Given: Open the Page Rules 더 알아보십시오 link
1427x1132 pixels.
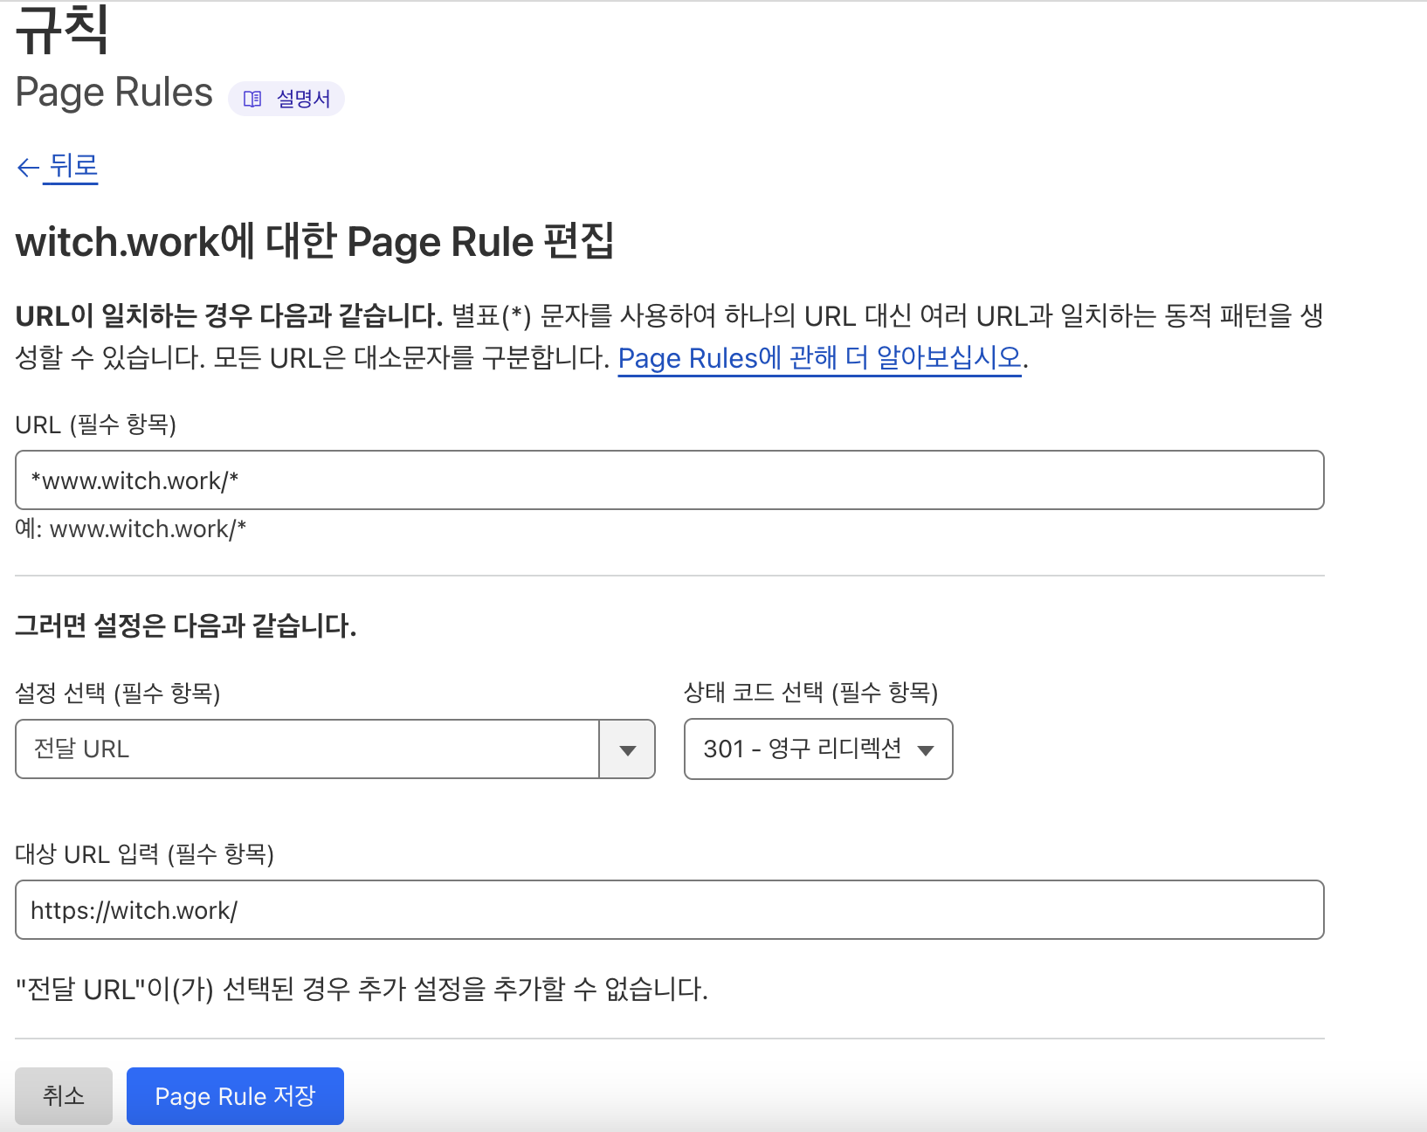Looking at the screenshot, I should [x=819, y=357].
